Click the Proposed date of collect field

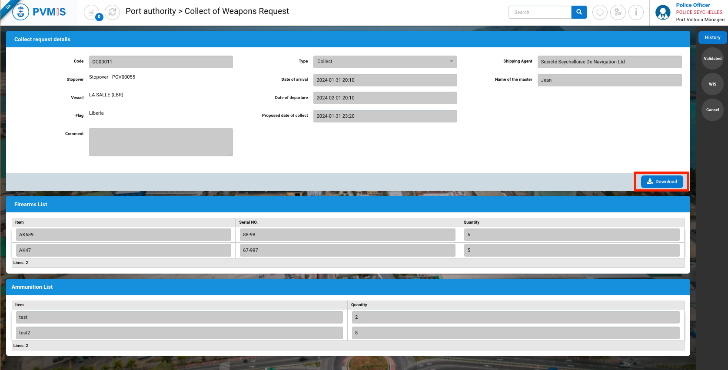(385, 116)
